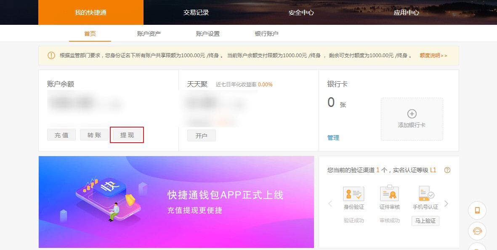Viewport: 497px width, 250px height.
Task: Click the 转账 button
Action: (x=94, y=135)
